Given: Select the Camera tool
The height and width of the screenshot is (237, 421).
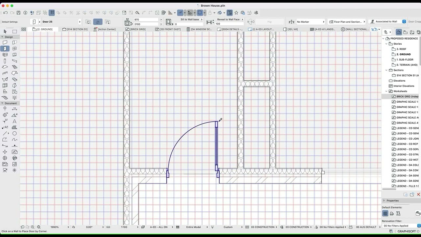Looking at the screenshot, I should click(5, 170).
